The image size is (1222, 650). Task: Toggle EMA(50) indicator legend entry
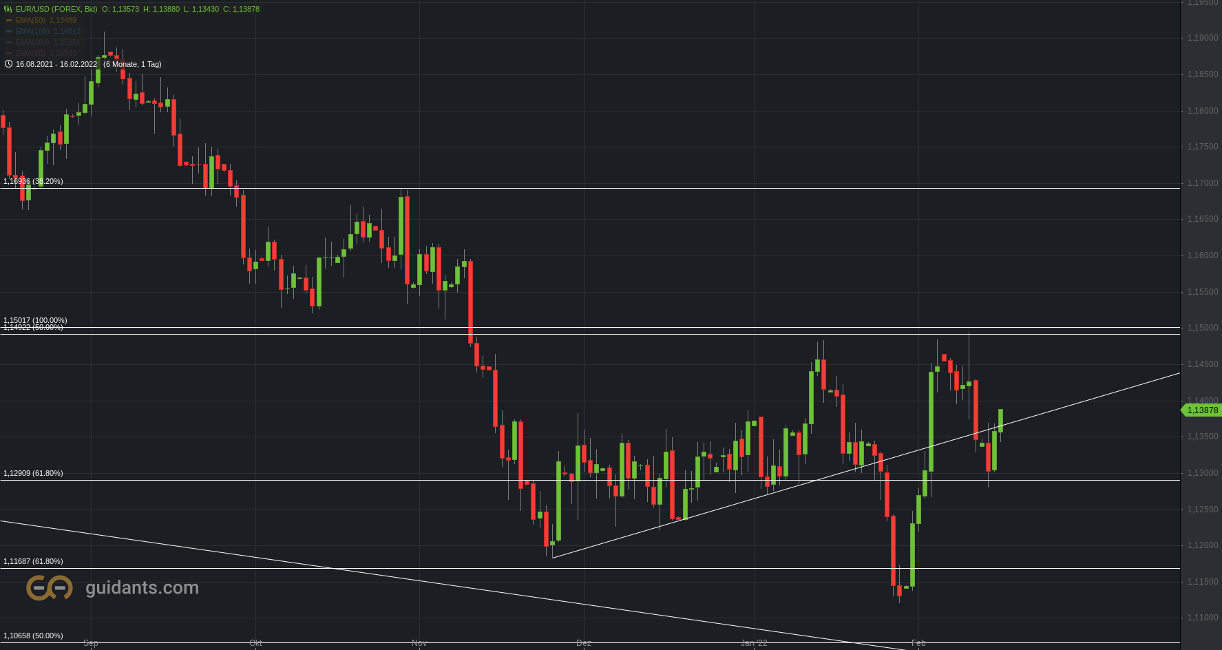point(46,20)
